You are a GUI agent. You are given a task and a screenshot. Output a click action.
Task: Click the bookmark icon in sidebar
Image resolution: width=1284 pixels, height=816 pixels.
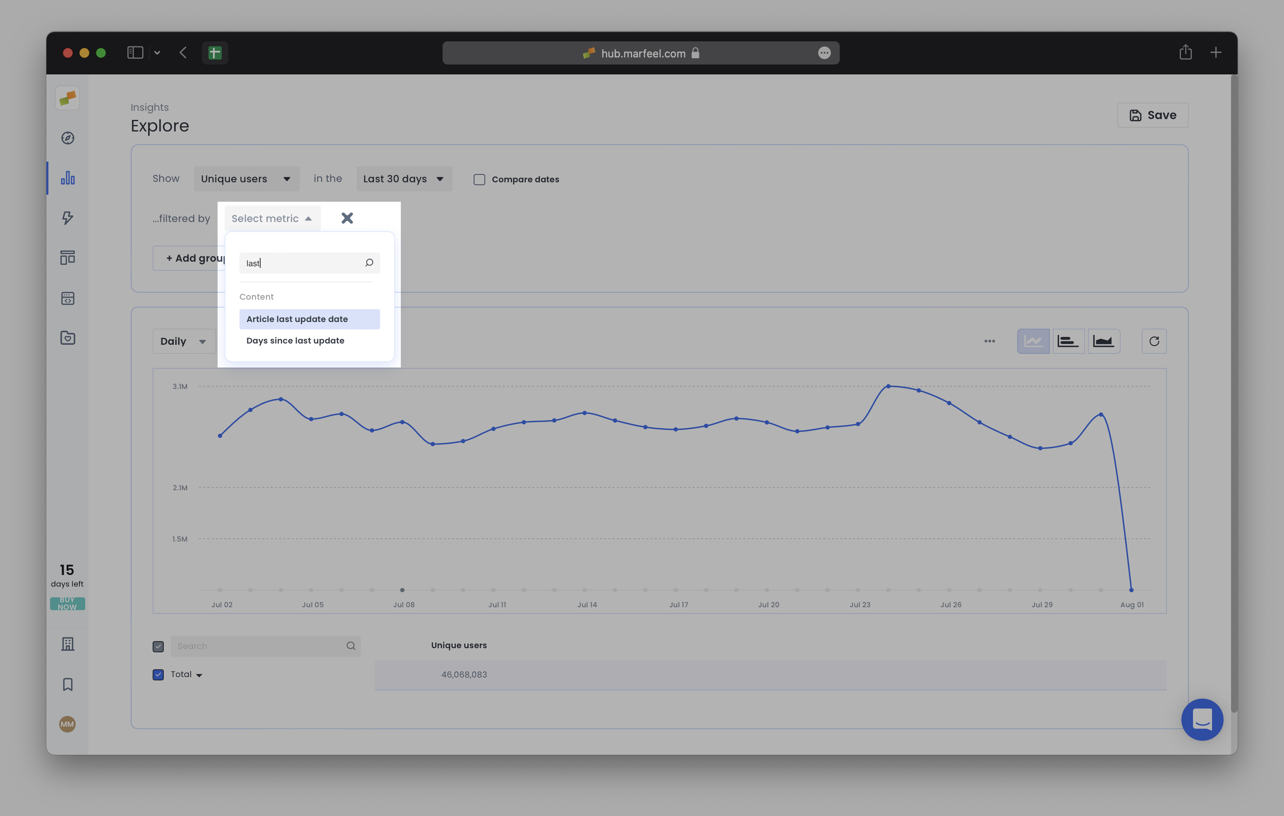tap(68, 685)
